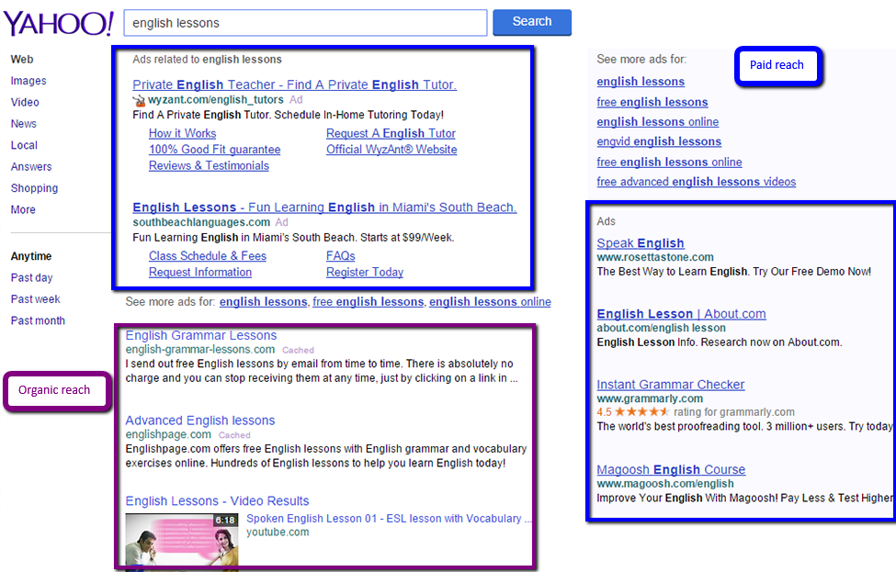Open Cached link for english-grammar-lessons.com
Viewport: 896px width, 572px height.
point(299,350)
